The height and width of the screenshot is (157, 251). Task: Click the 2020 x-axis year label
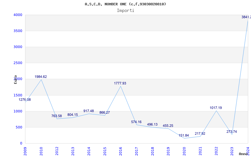click(x=184, y=151)
